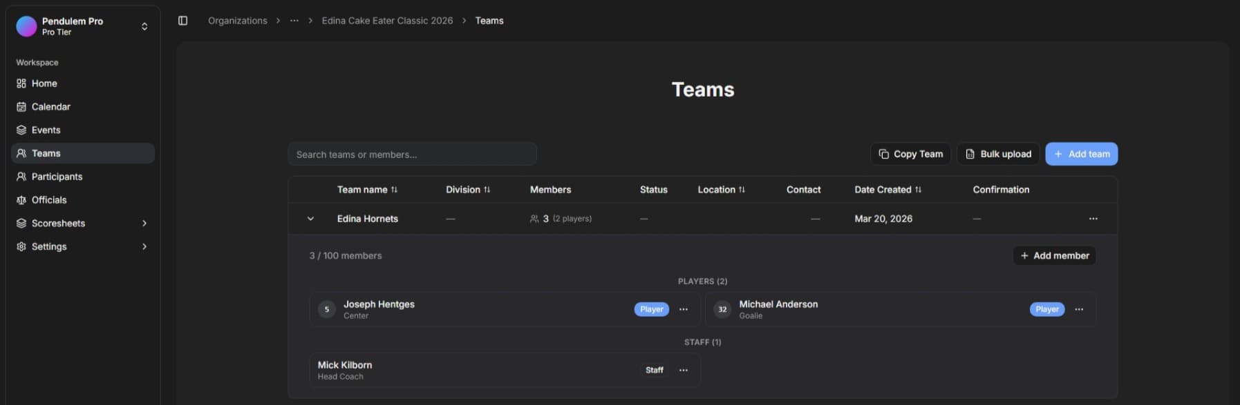Sort by Division column
Viewport: 1240px width, 405px height.
468,190
